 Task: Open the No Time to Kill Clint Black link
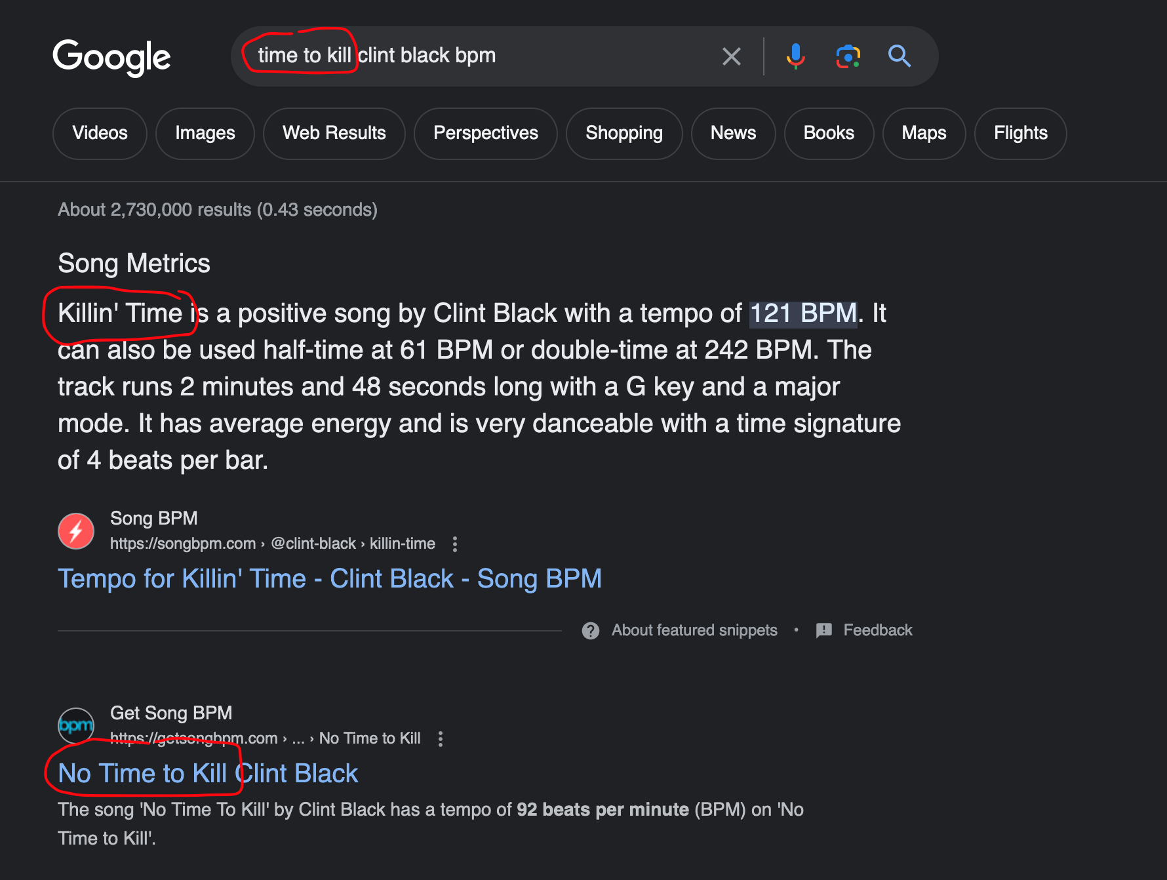pos(208,774)
